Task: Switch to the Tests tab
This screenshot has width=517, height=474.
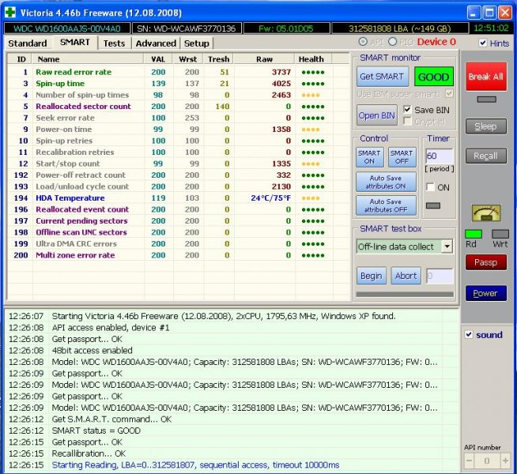Action: (x=114, y=43)
